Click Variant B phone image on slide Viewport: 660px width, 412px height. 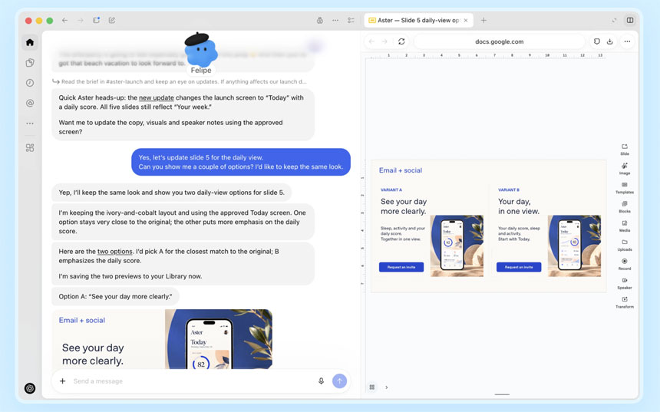click(574, 246)
